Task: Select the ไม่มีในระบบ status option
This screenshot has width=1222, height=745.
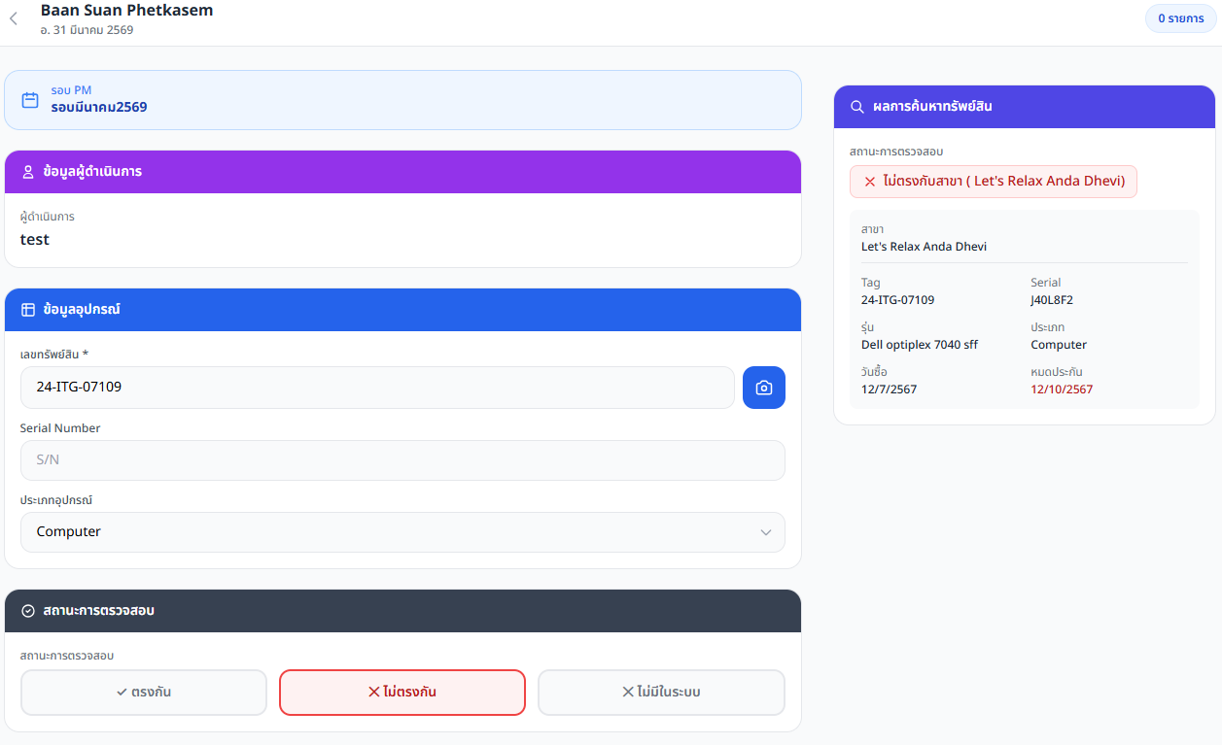Action: click(661, 693)
